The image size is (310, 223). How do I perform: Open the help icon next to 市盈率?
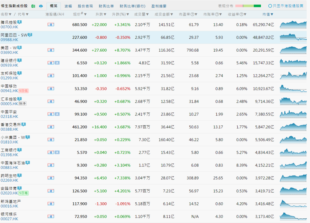tap(192, 14)
